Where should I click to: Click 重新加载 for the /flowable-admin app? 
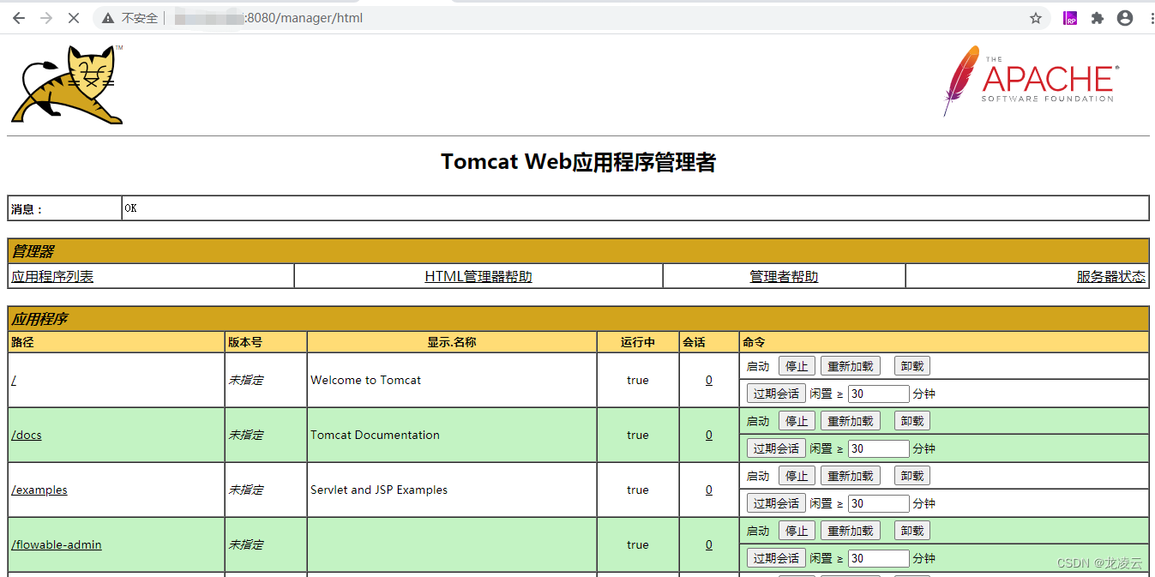(851, 531)
